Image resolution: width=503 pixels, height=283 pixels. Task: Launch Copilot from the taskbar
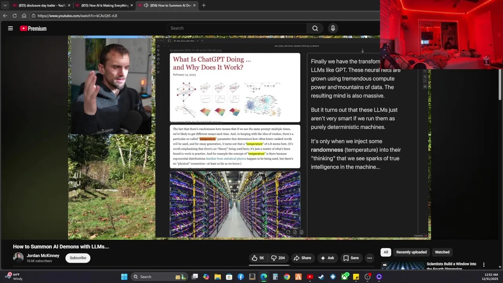(x=206, y=277)
